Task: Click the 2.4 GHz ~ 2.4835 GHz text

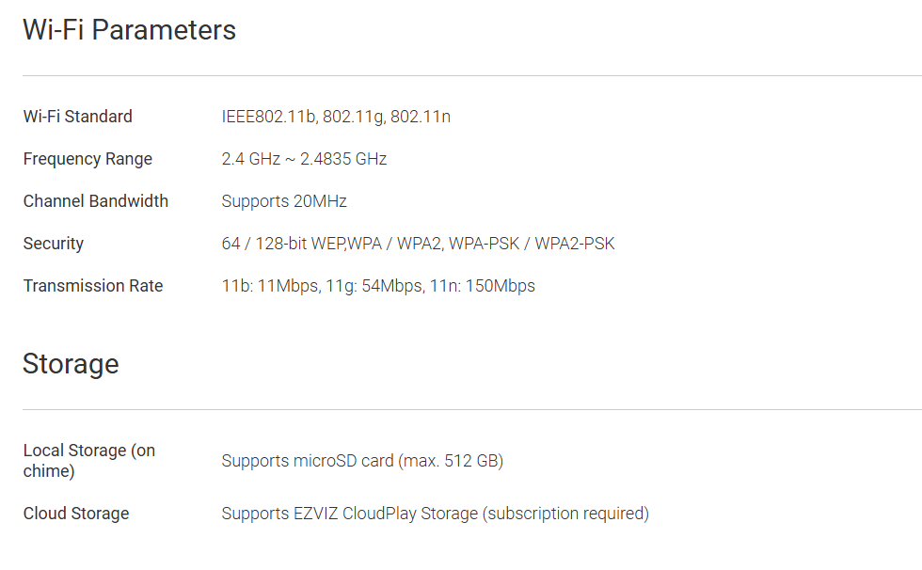Action: (x=304, y=159)
